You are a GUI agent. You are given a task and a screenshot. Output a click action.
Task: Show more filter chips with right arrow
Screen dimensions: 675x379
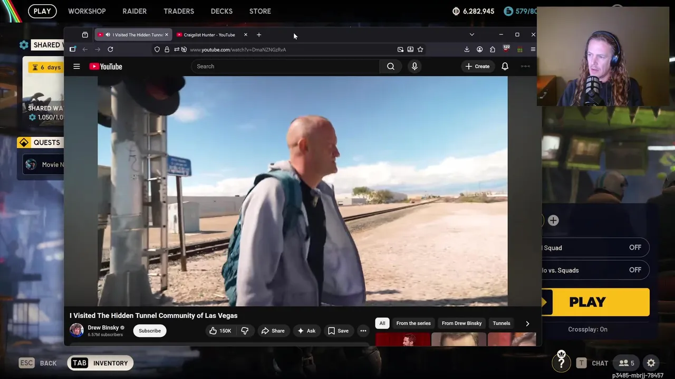[x=527, y=324]
